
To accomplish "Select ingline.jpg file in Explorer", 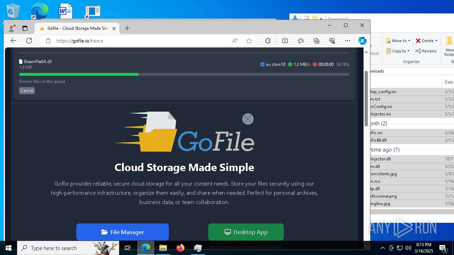I will [380, 204].
